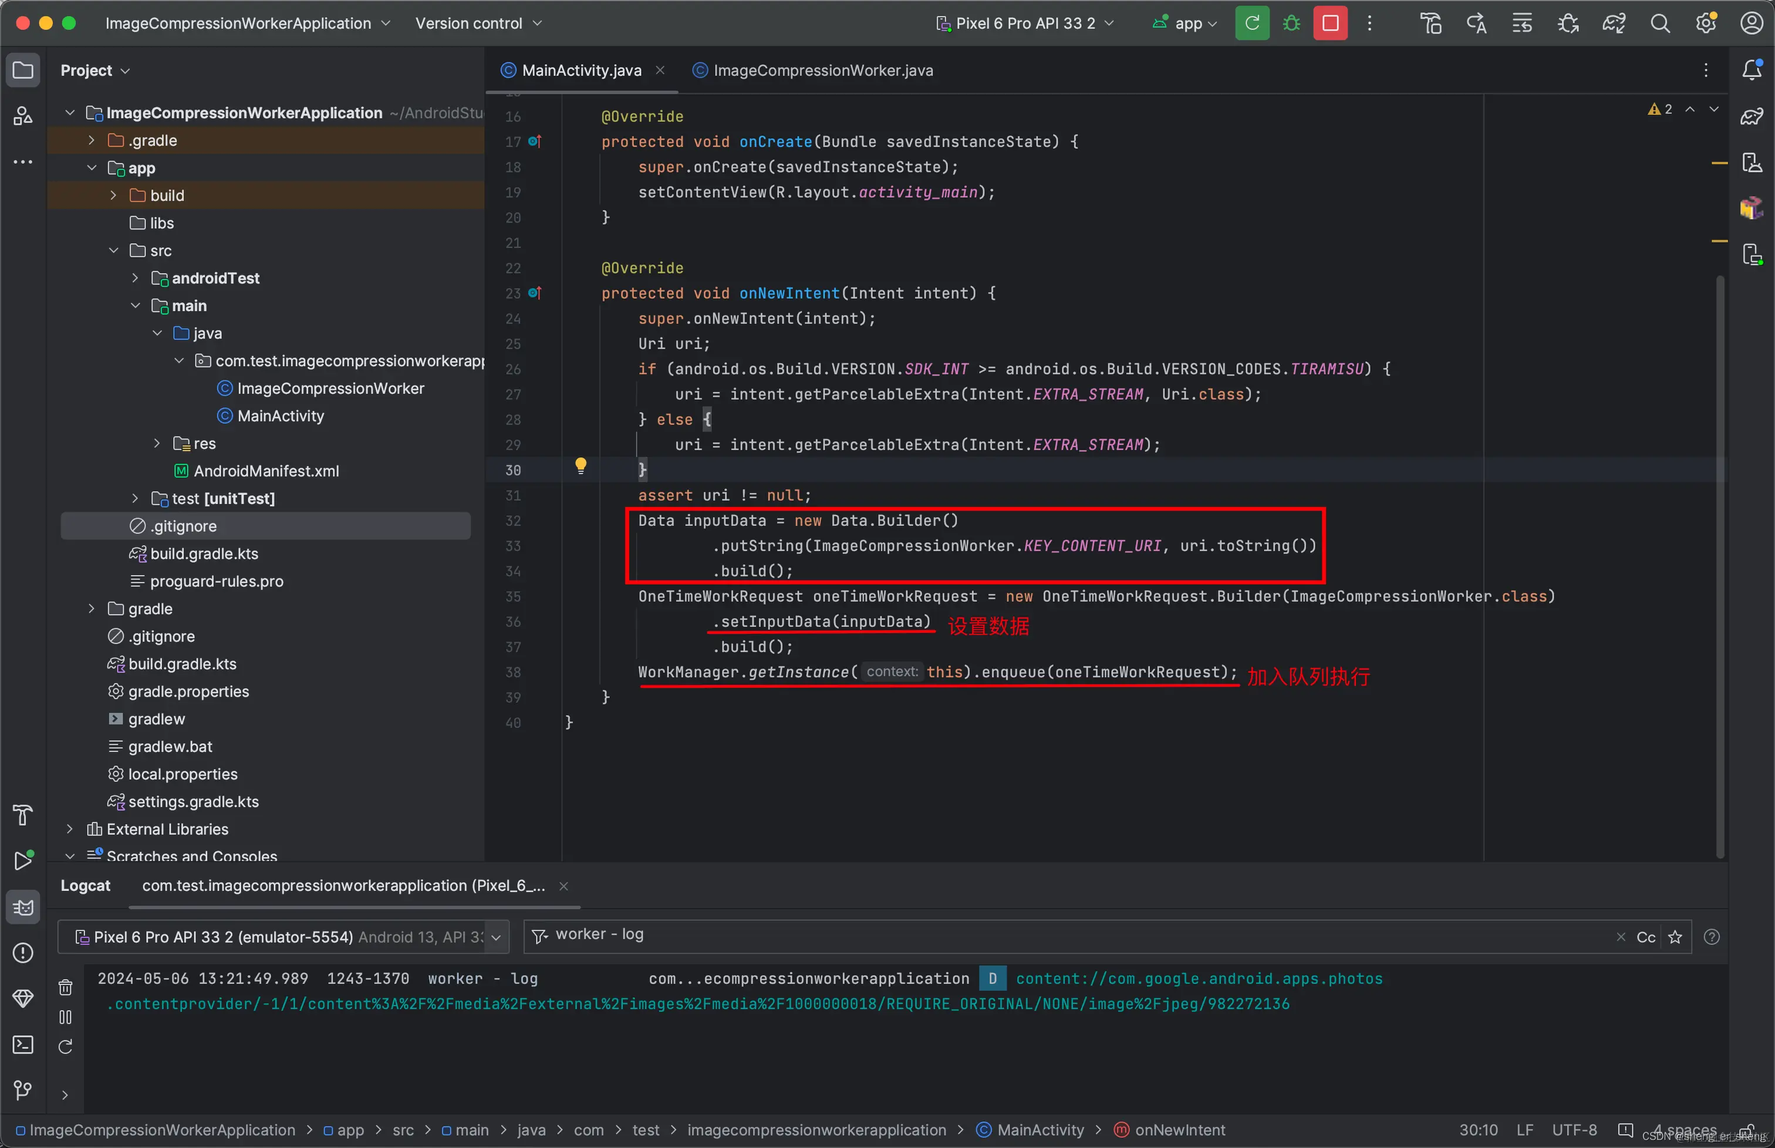Click the Rerun app green button

[1251, 23]
